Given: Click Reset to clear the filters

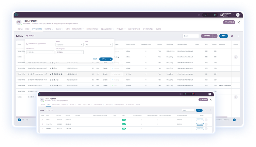Looking at the screenshot, I should [x=95, y=59].
